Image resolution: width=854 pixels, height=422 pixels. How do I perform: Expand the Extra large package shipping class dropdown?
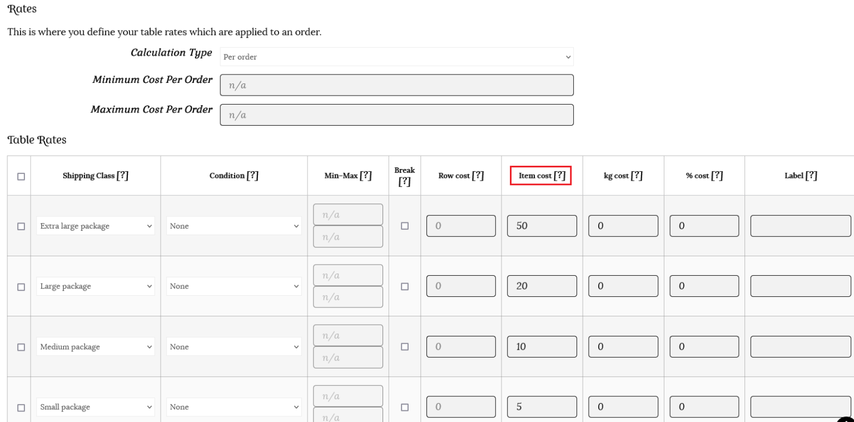(x=95, y=226)
